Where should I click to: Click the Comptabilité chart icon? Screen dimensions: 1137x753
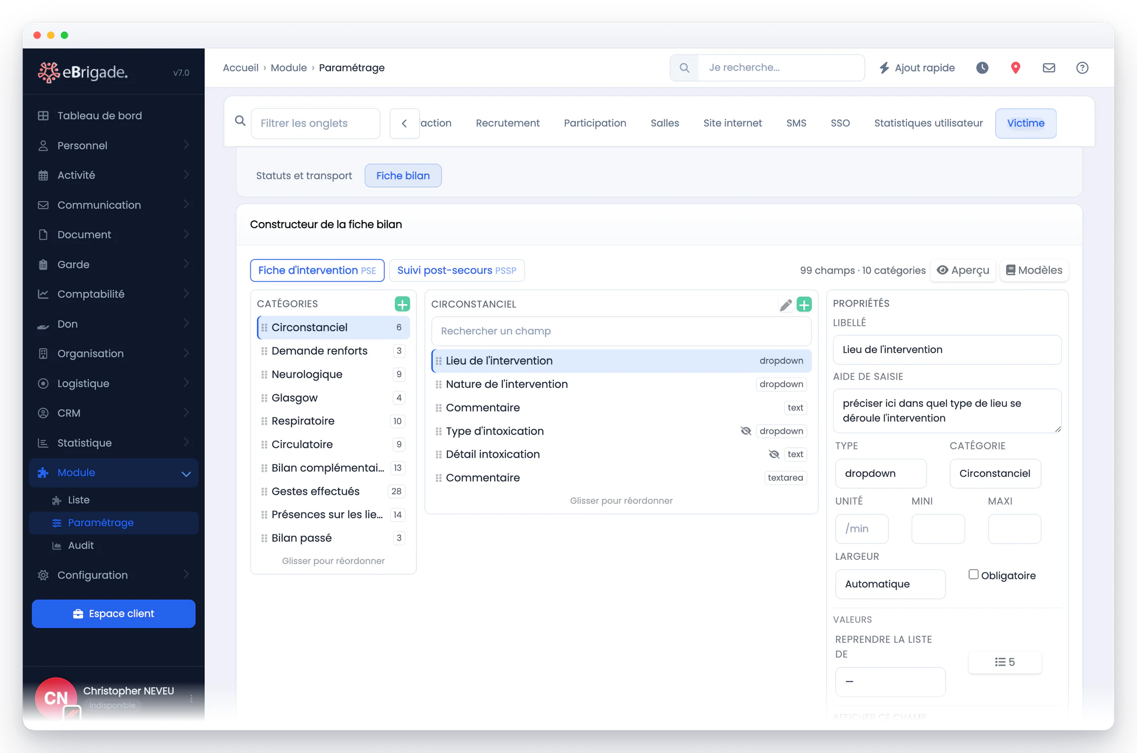[43, 294]
